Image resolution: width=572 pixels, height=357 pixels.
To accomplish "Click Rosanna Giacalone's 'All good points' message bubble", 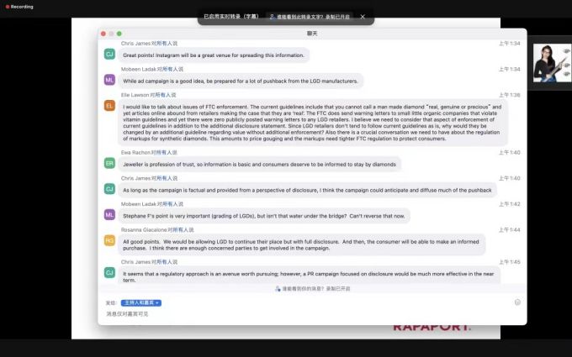I will coord(302,244).
